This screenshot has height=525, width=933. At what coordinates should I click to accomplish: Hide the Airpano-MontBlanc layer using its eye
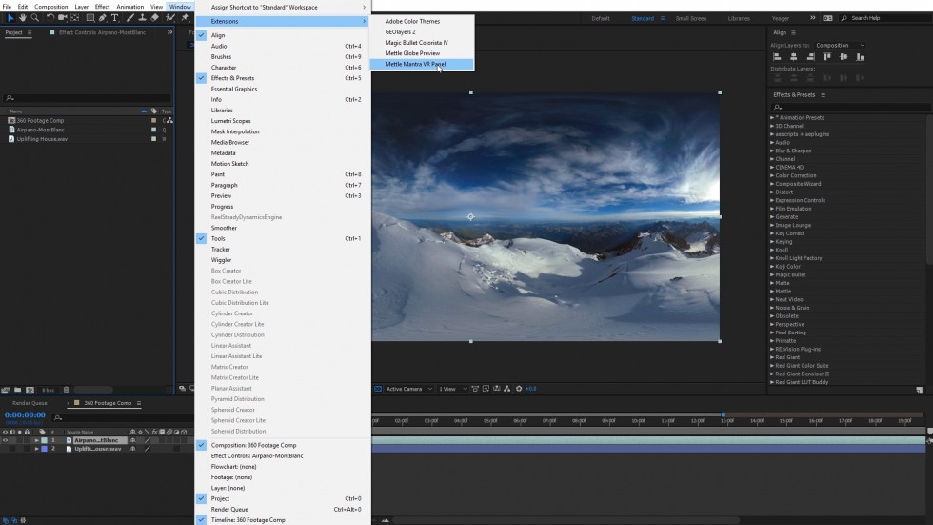5,440
